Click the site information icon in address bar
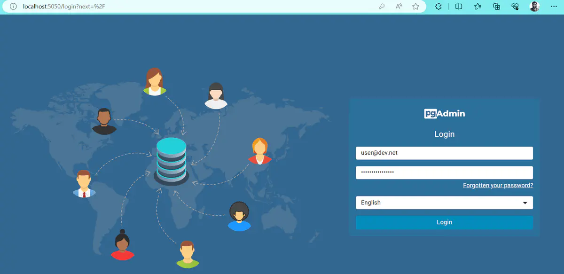Viewport: 564px width, 274px height. point(13,7)
